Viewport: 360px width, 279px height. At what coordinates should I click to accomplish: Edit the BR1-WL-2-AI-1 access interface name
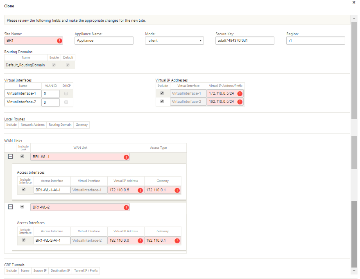point(52,240)
